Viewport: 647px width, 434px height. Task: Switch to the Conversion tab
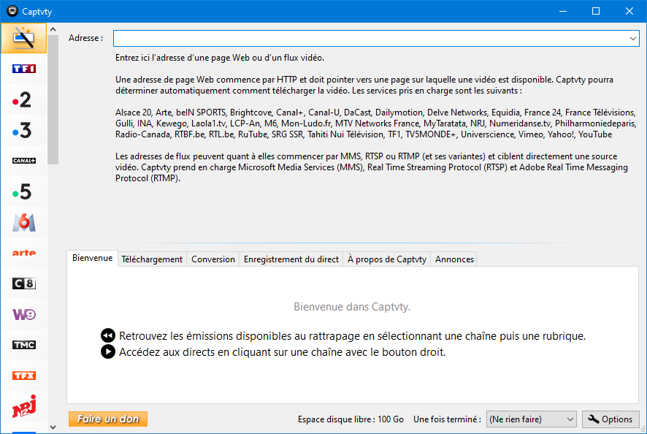213,259
